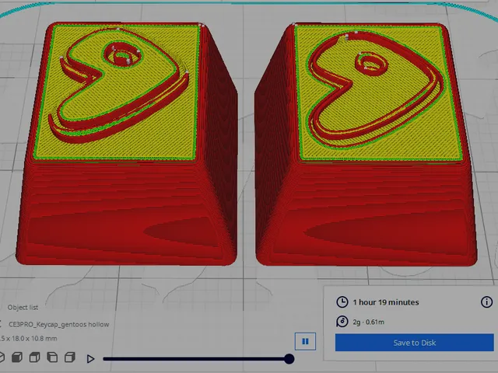The height and width of the screenshot is (373, 498).
Task: Switch to the right side view cube icon
Action: (x=69, y=357)
